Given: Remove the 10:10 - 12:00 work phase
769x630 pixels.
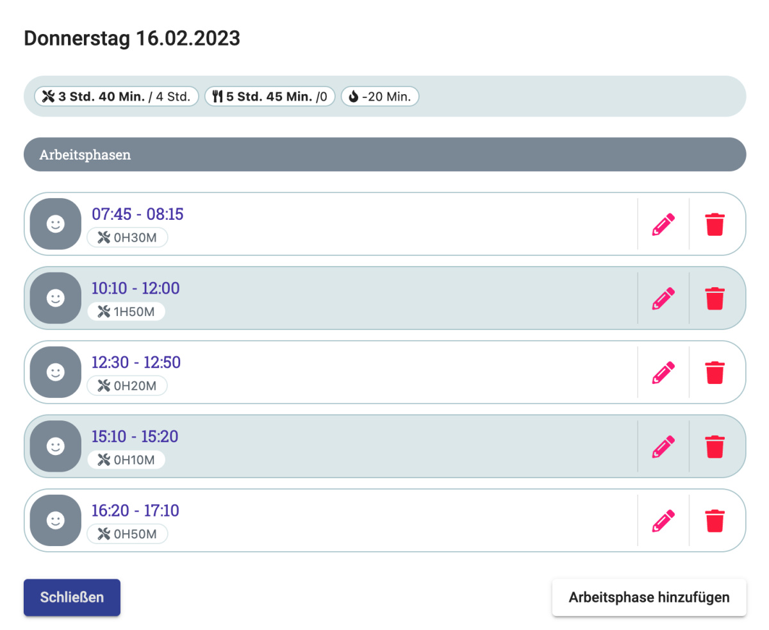Looking at the screenshot, I should tap(715, 299).
